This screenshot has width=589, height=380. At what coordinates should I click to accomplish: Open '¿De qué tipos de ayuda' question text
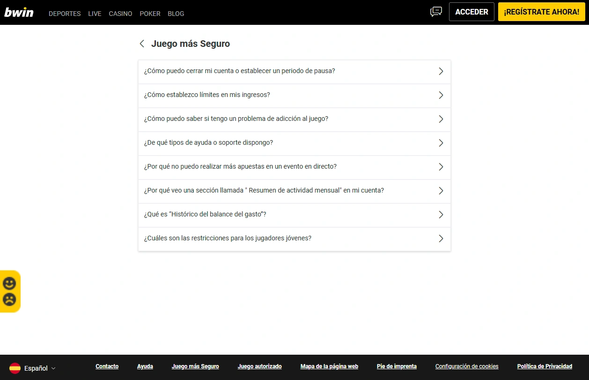[208, 143]
